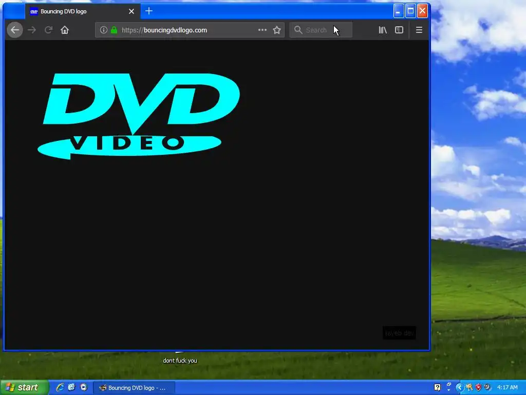Screen dimensions: 526x395
Task: Reload the Bouncing DVD logo page
Action: pyautogui.click(x=49, y=30)
